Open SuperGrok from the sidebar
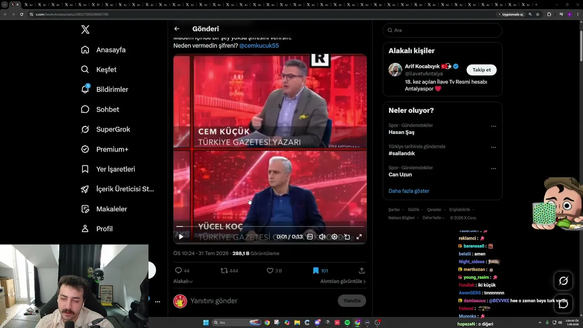The image size is (583, 328). point(106,129)
